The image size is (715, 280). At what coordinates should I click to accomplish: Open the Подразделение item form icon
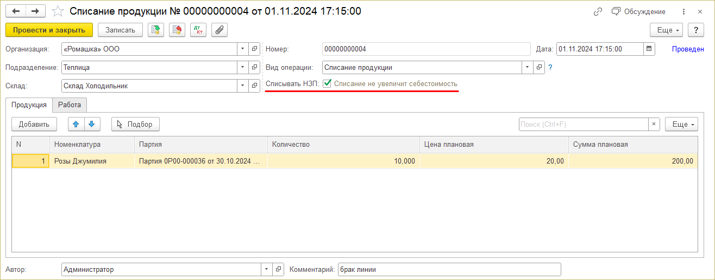point(254,68)
